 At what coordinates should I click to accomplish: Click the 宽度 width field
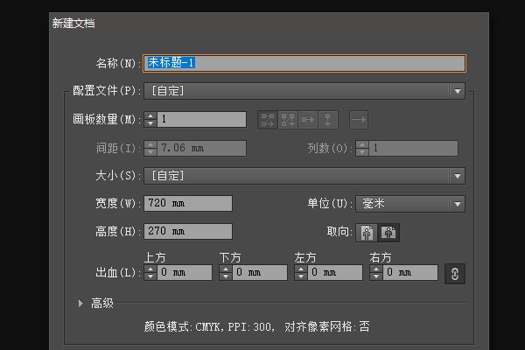[188, 203]
